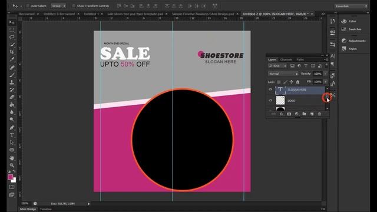Select the Quick Selection tool
377x212 pixels.
click(x=12, y=45)
